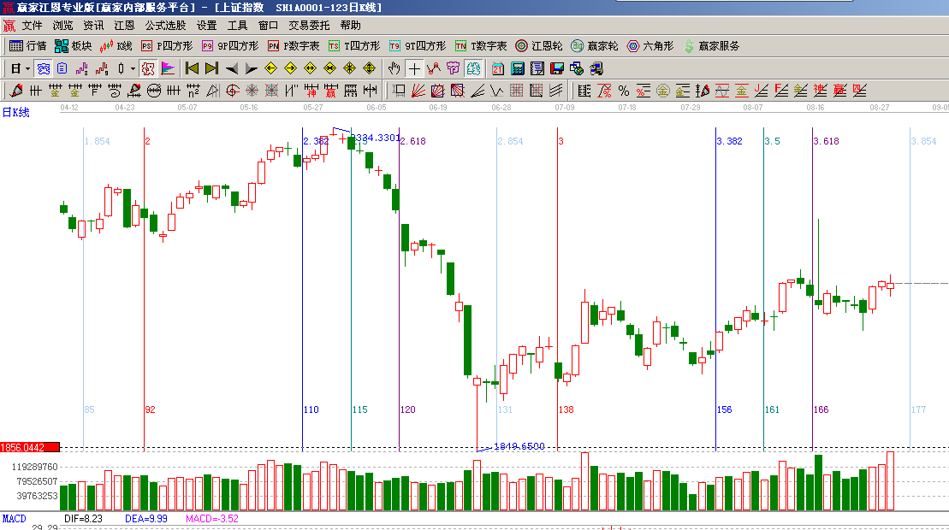Toggle the crosshair cursor button
The image size is (949, 530).
(414, 68)
